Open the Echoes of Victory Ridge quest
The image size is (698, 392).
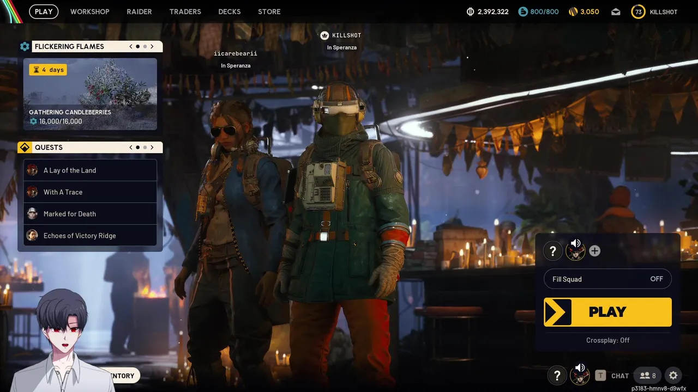coord(90,236)
